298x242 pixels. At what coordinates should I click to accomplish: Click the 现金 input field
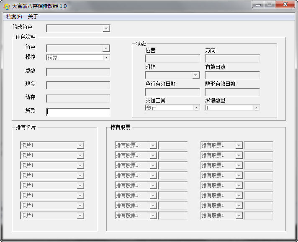click(x=78, y=85)
